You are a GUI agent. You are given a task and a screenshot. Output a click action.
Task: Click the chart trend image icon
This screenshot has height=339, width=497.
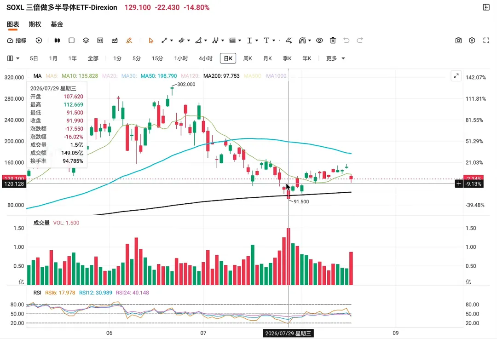pyautogui.click(x=115, y=40)
